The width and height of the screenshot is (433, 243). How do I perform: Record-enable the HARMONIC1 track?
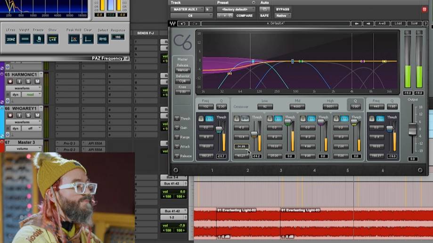pos(10,81)
